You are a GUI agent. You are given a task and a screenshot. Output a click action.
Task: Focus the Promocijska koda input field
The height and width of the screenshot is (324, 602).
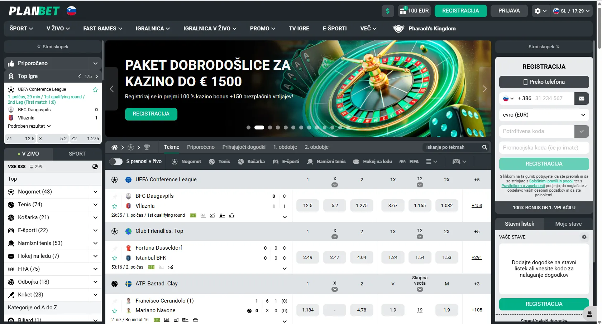point(544,148)
